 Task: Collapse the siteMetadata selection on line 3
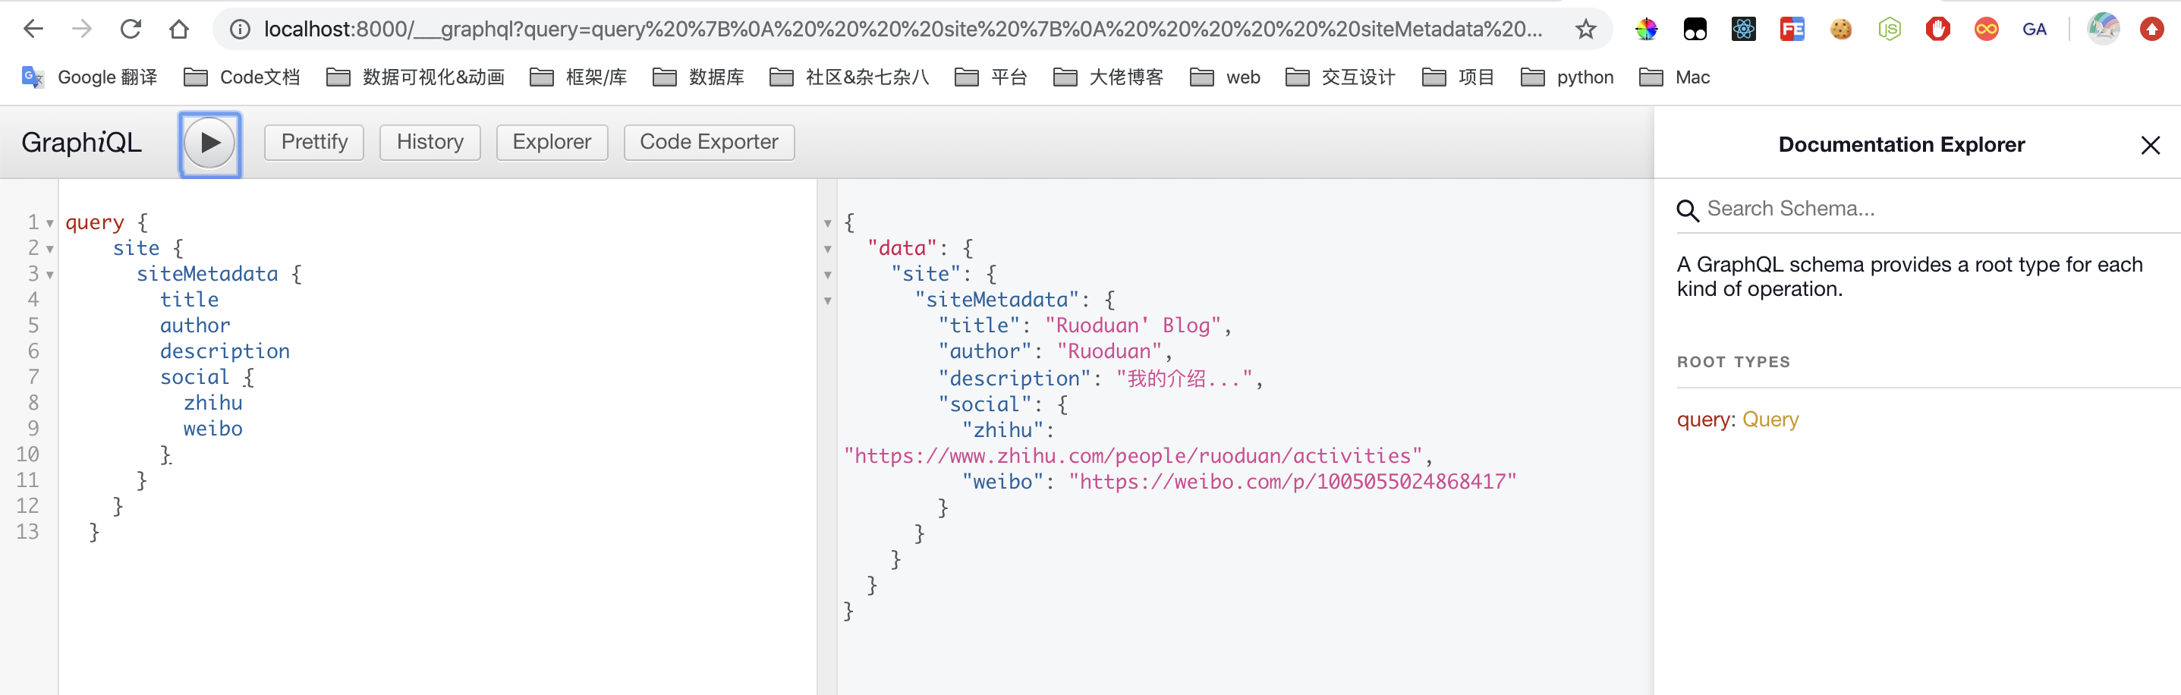(x=49, y=274)
